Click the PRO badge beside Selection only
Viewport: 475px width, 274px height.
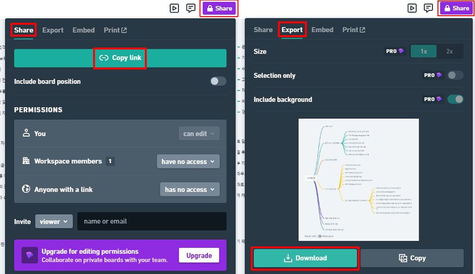(x=432, y=75)
